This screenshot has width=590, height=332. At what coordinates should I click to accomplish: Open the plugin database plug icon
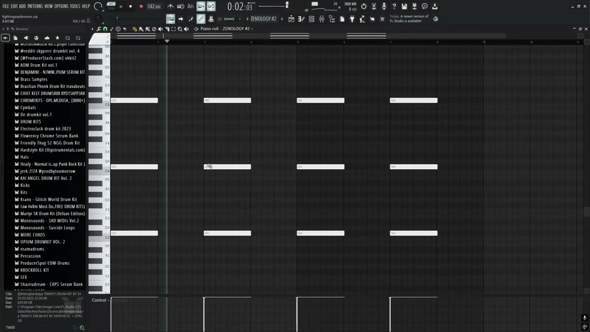352,19
